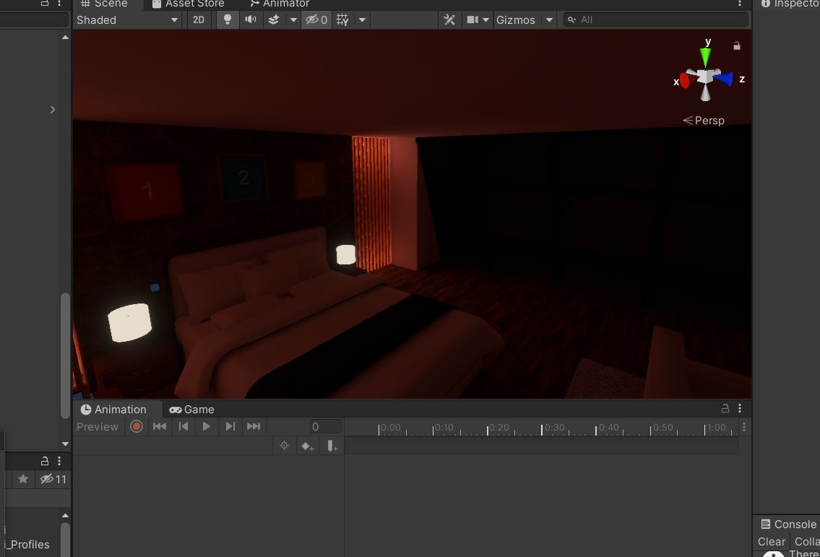Toggle scene audio with the speaker icon
Screen dimensions: 820x557
pos(251,20)
